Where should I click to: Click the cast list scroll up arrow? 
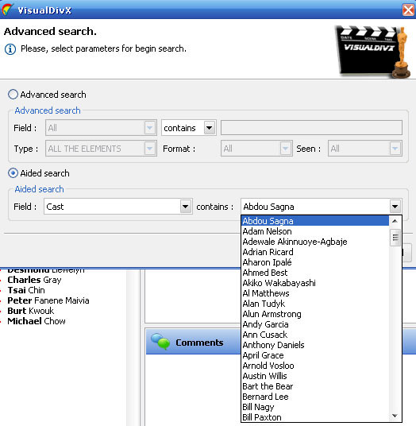click(x=395, y=221)
